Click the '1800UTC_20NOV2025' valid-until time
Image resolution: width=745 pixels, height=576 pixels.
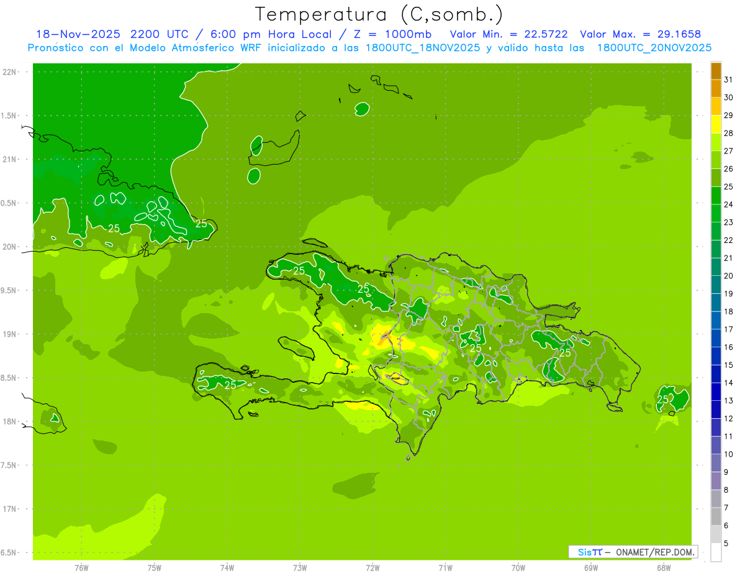(654, 48)
